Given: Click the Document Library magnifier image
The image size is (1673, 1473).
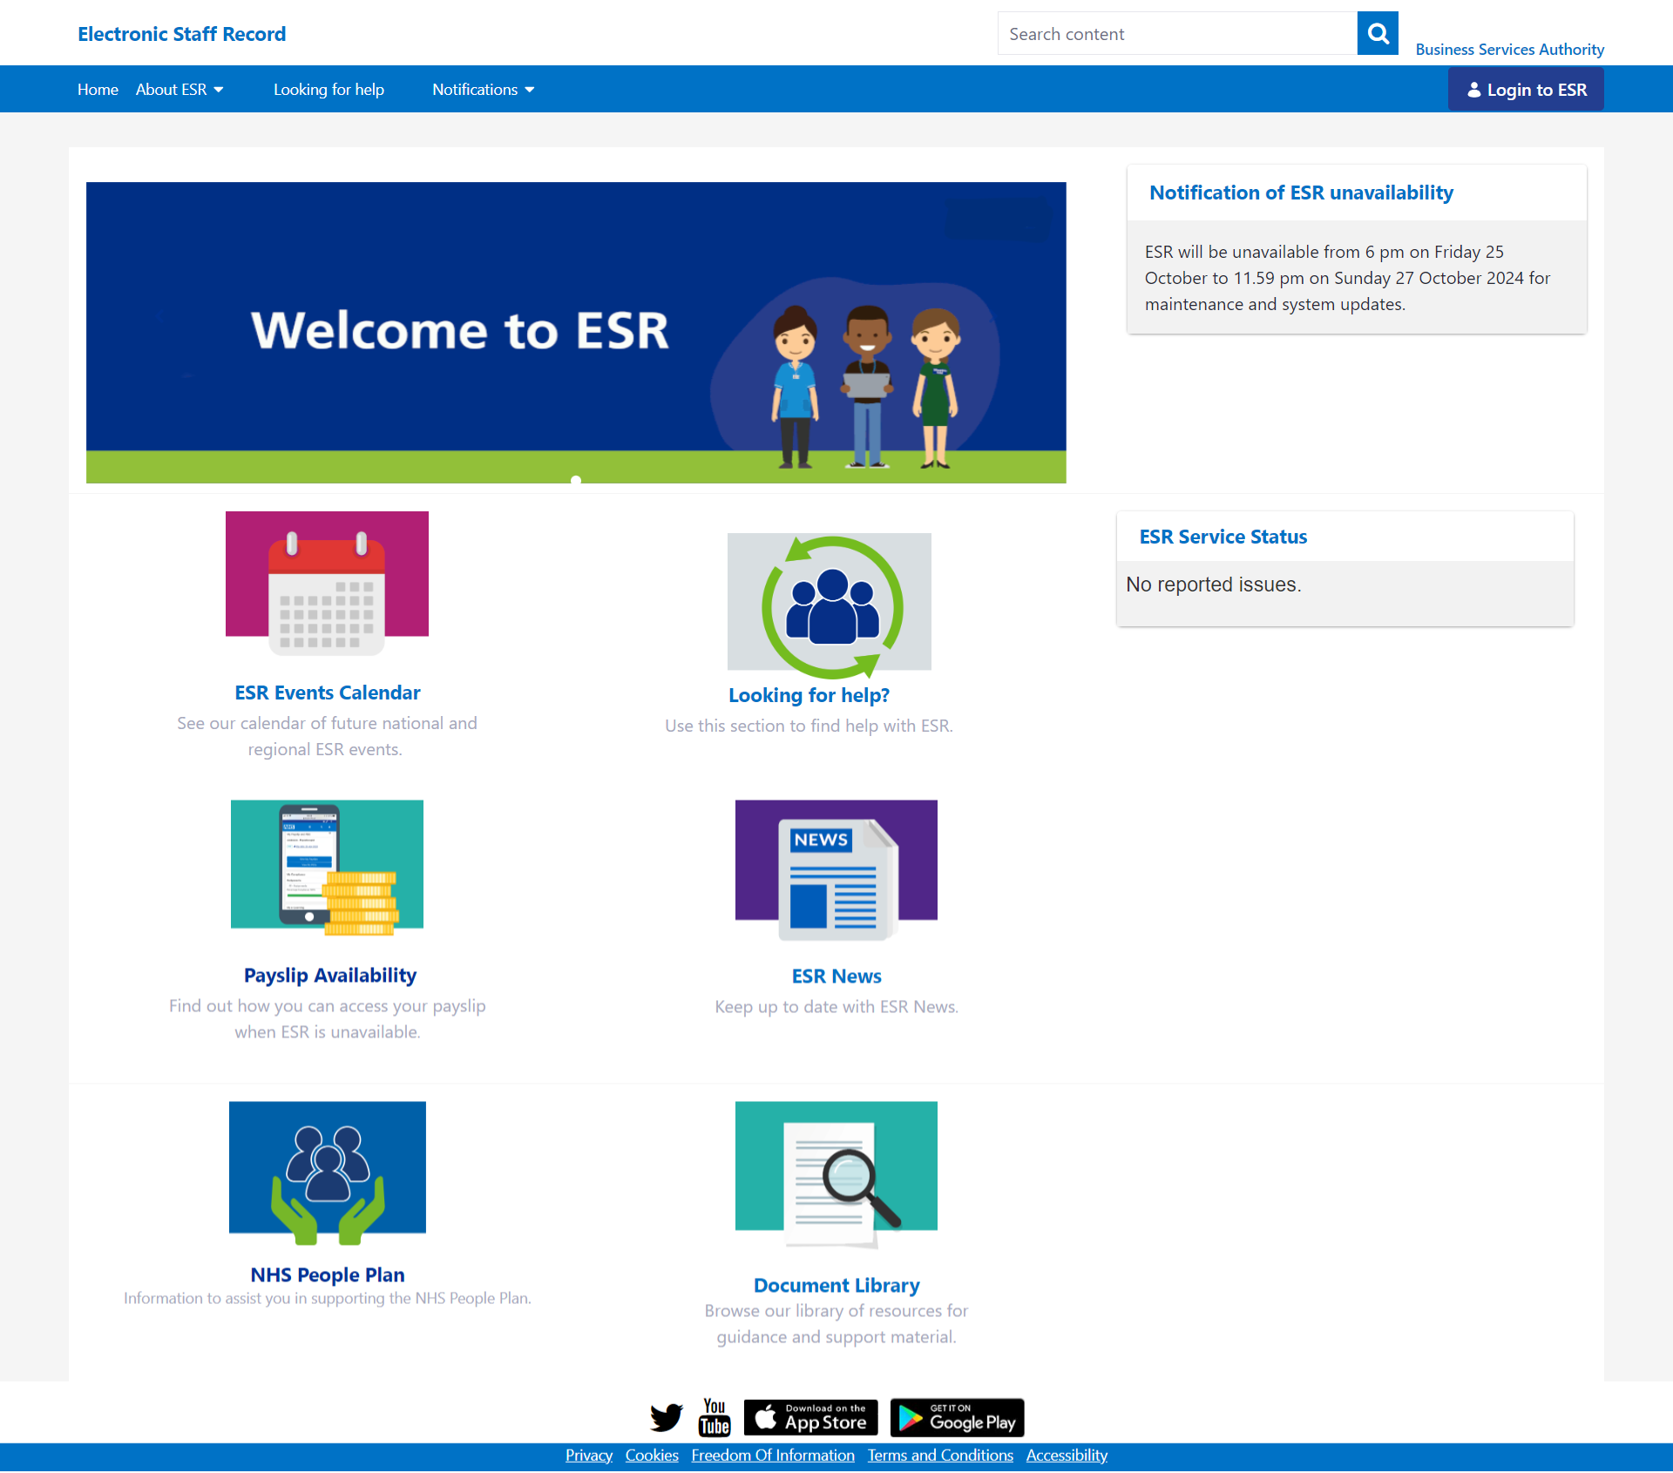Looking at the screenshot, I should (x=836, y=1172).
